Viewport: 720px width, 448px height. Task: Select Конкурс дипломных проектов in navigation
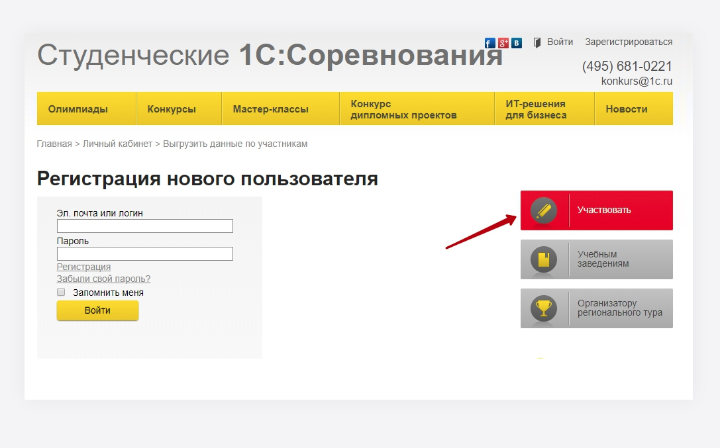click(403, 109)
